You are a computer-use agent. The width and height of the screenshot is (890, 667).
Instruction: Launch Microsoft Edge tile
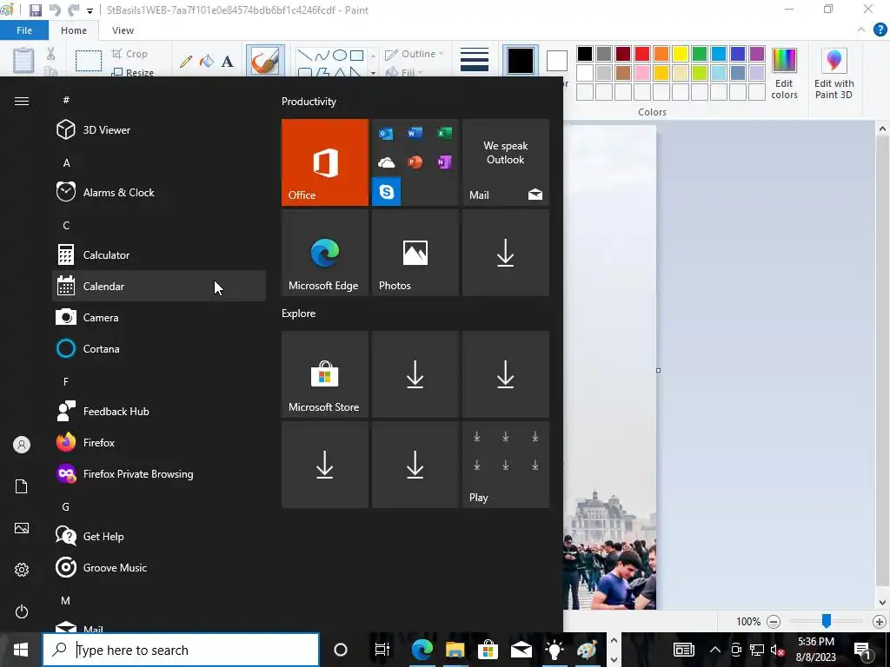(x=325, y=253)
